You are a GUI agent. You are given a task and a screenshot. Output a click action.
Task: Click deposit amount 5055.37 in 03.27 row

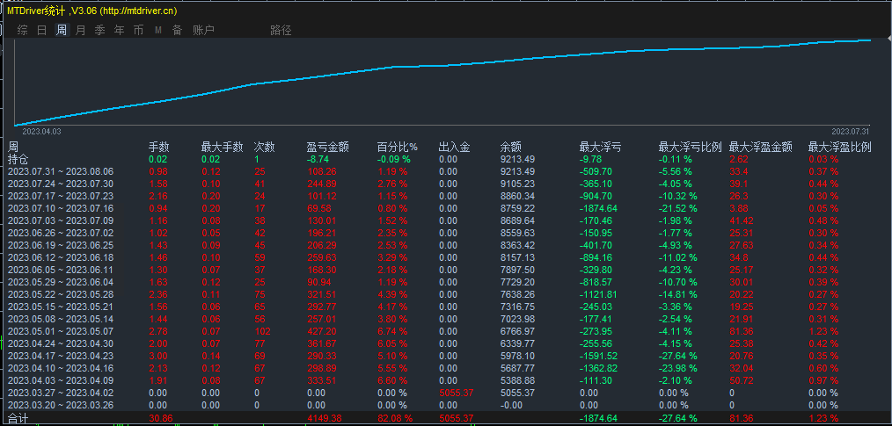coord(455,393)
